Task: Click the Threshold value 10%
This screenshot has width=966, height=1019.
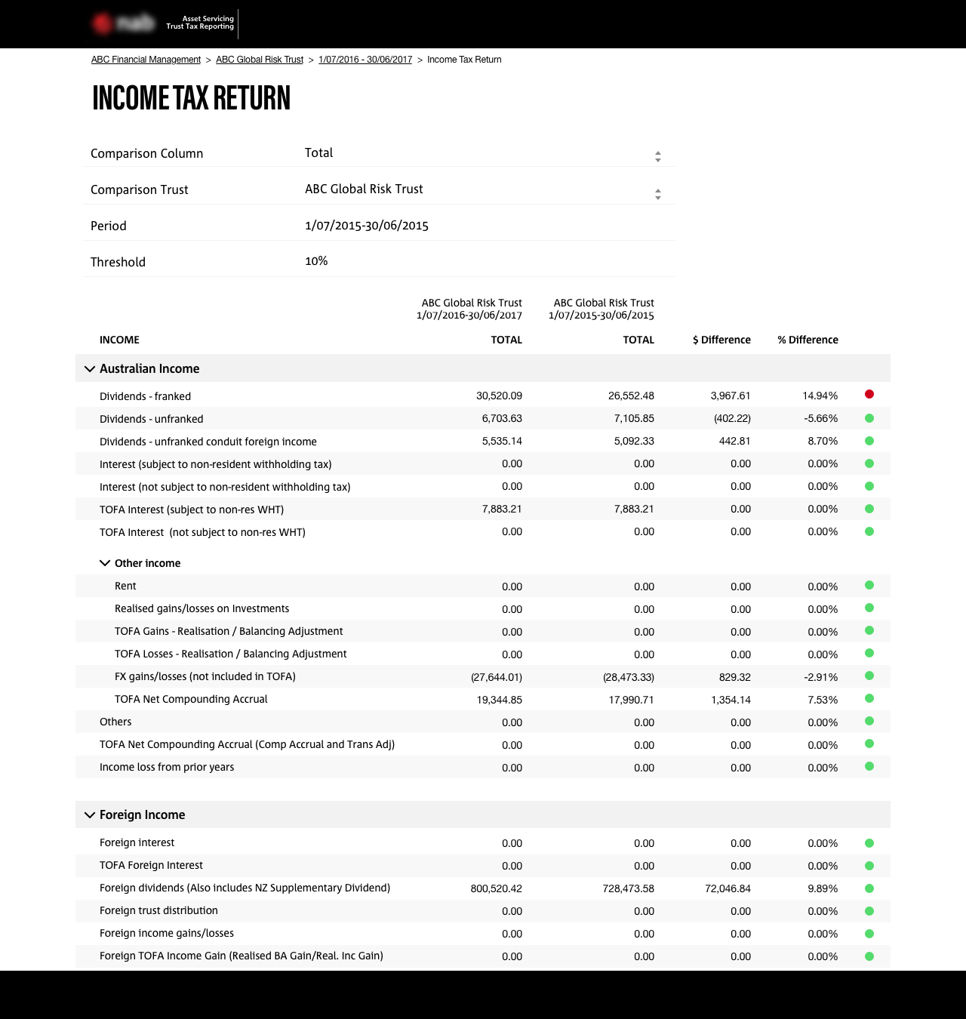Action: point(316,260)
